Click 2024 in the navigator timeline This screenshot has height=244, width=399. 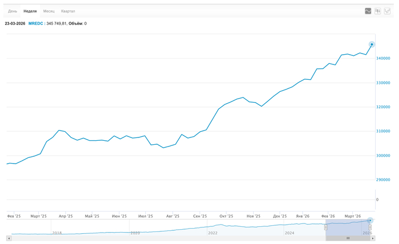tap(290, 233)
